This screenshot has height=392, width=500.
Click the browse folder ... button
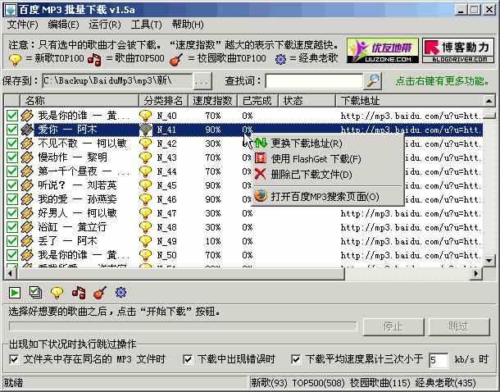click(x=202, y=81)
